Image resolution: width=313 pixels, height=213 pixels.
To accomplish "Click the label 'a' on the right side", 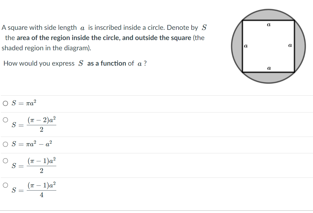I will [290, 46].
